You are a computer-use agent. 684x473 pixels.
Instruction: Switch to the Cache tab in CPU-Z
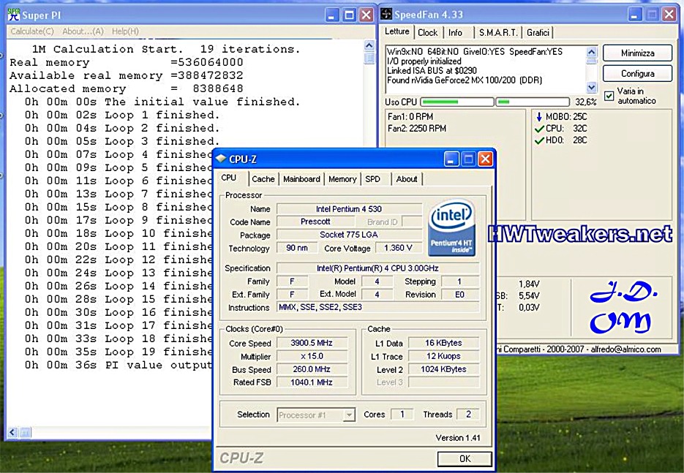[x=263, y=179]
